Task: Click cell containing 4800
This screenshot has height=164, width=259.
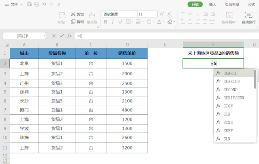Action: click(x=127, y=110)
